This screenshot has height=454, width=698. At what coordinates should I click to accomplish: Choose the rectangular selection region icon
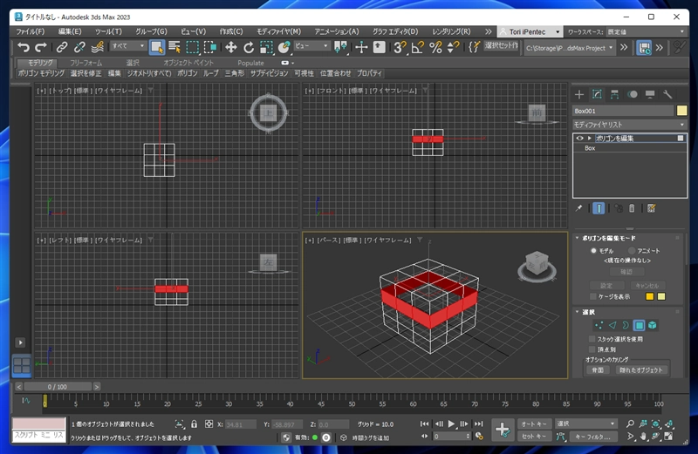pyautogui.click(x=192, y=47)
